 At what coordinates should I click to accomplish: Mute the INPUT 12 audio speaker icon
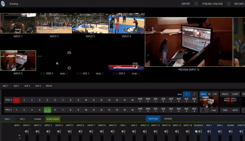tap(145, 131)
